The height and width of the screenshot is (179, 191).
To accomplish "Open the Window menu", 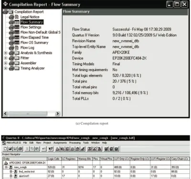I will [x=95, y=143].
